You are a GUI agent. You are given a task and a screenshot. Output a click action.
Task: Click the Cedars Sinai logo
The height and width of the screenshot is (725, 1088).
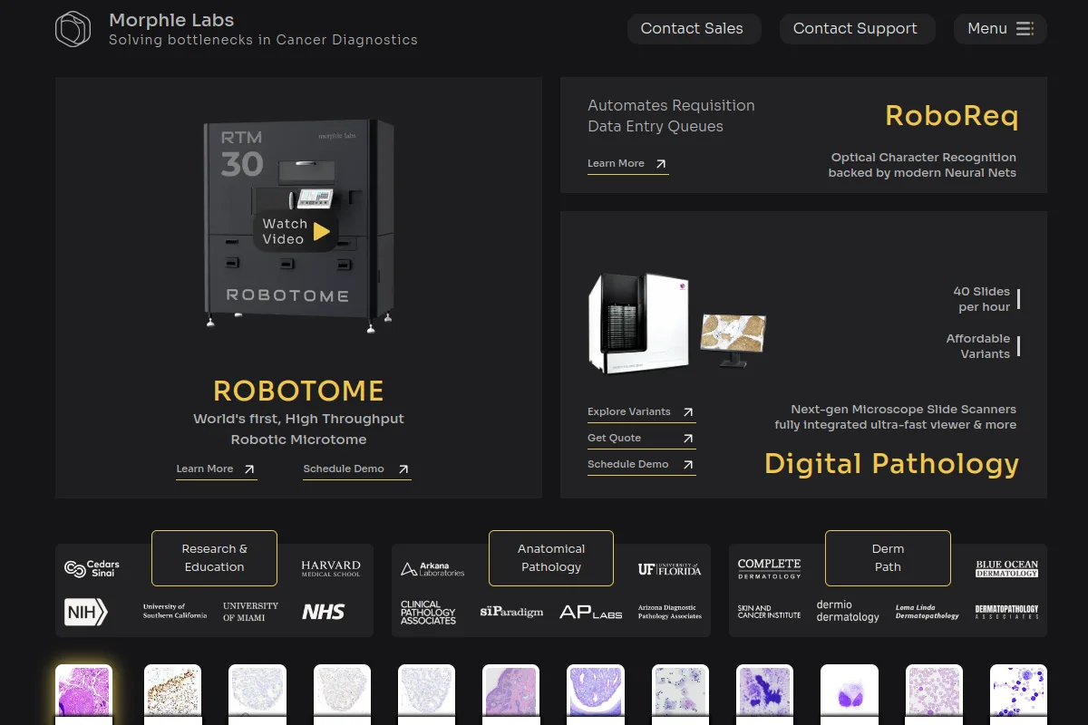pos(92,569)
